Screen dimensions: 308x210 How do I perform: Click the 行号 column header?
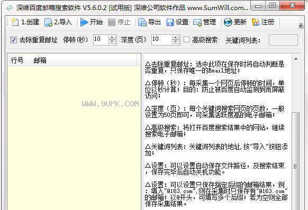pos(19,60)
